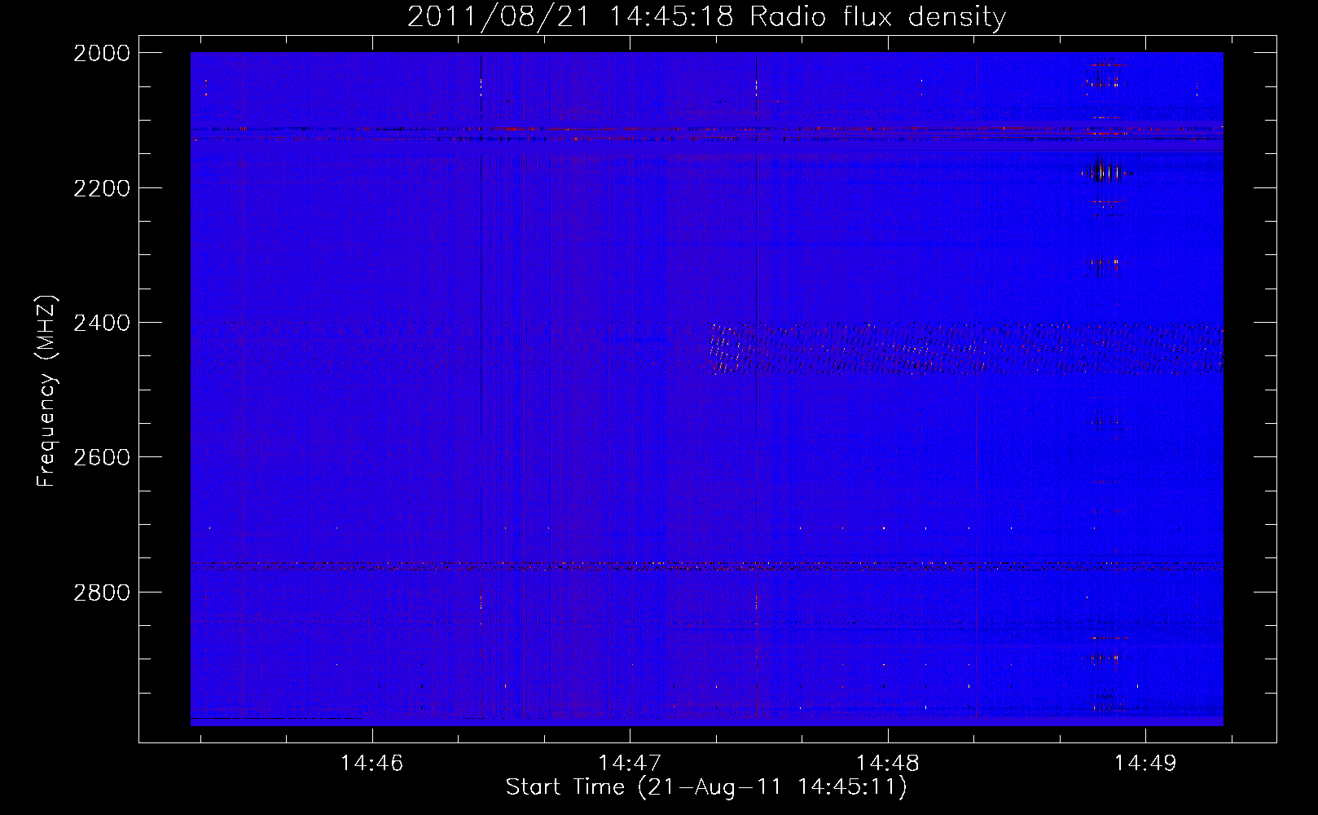Click the "14:46" time tick label
Viewport: 1318px width, 815px height.
pyautogui.click(x=372, y=764)
